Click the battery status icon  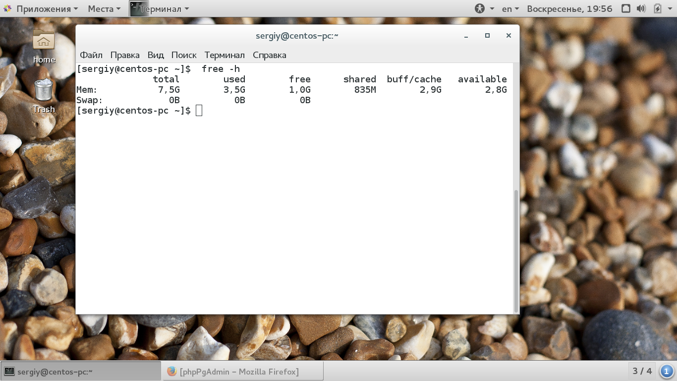click(x=658, y=8)
